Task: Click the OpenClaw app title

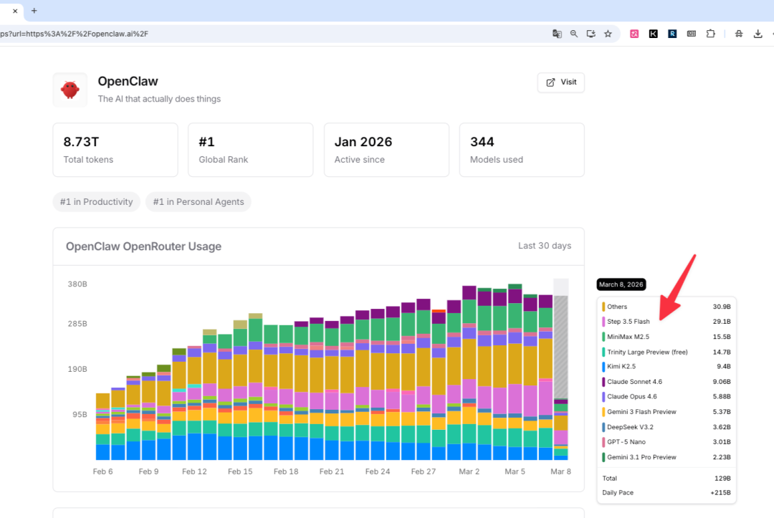Action: pyautogui.click(x=128, y=82)
